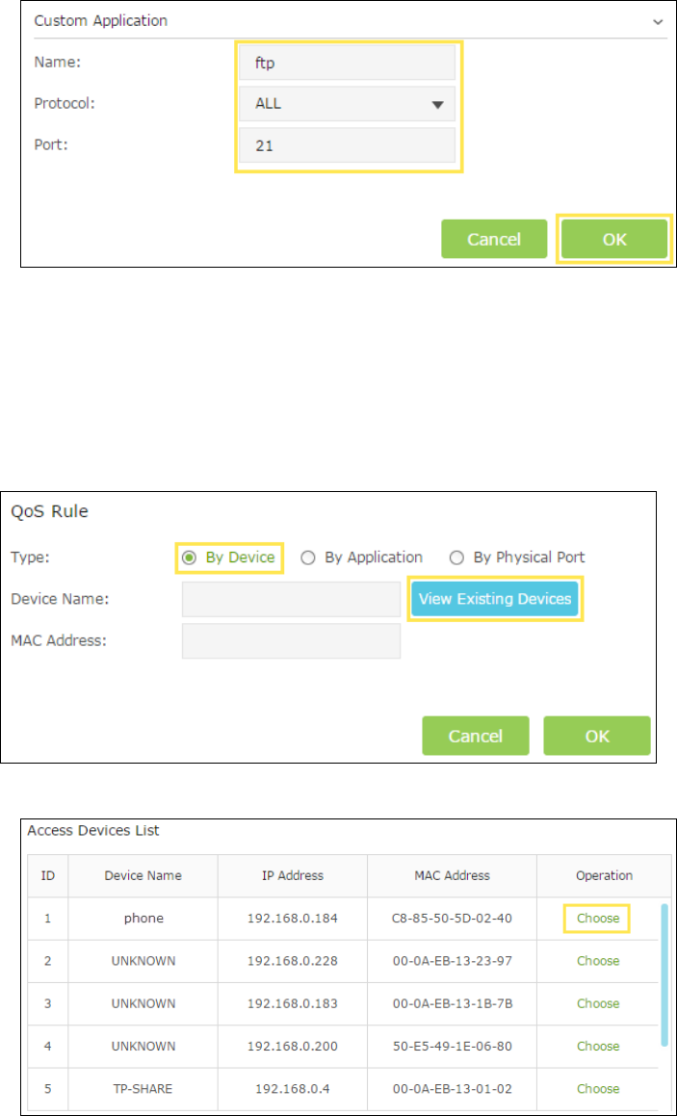Click the Port field containing 21

(348, 145)
